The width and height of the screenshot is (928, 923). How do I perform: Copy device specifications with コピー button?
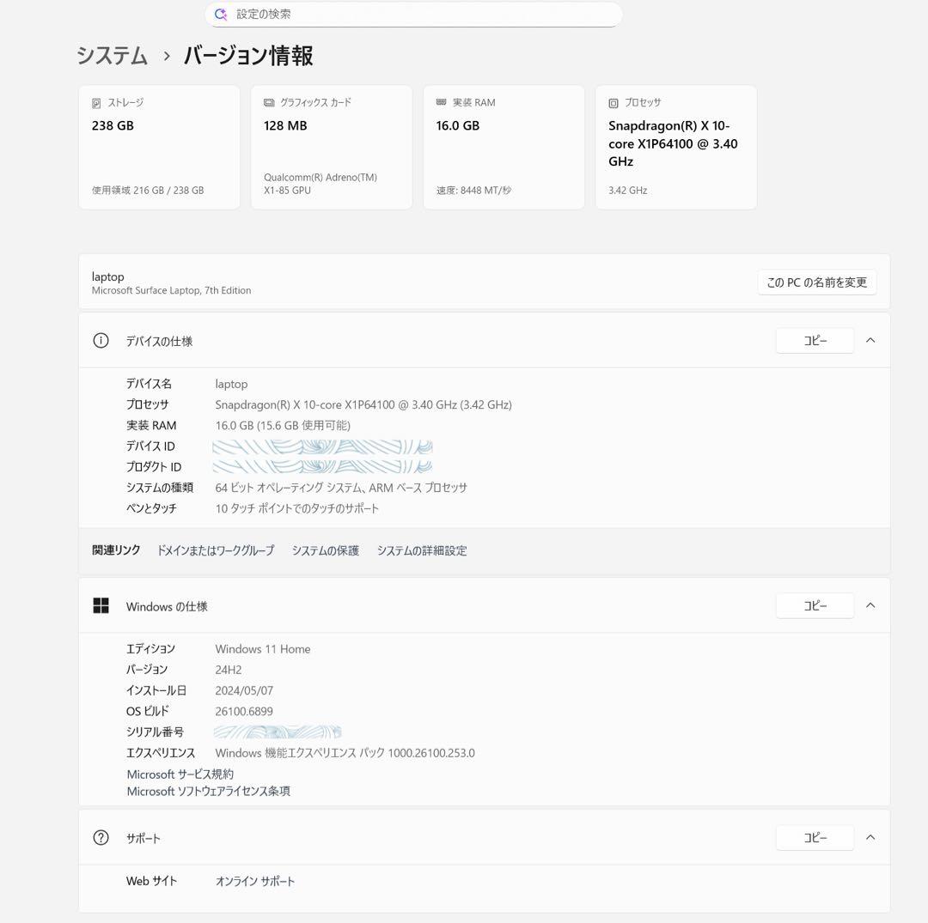[x=815, y=341]
